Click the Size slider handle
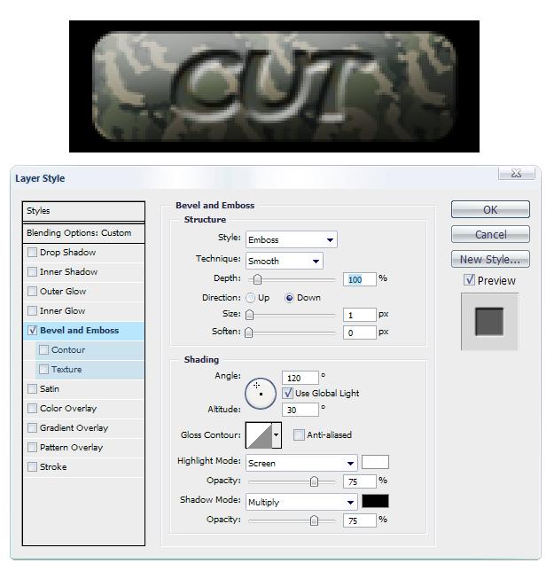The width and height of the screenshot is (554, 571). 249,315
